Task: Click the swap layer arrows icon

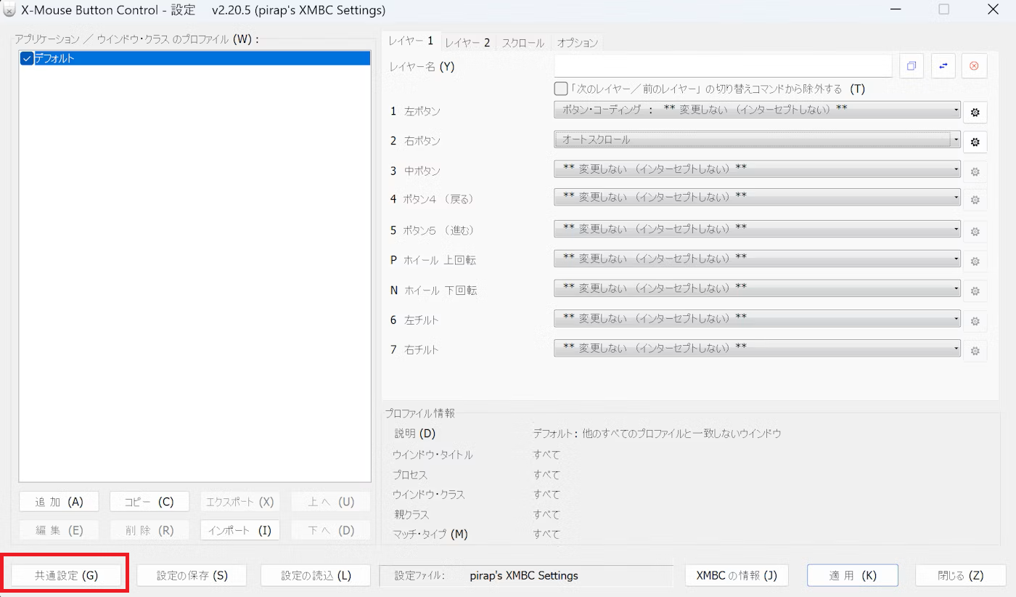Action: click(x=943, y=66)
